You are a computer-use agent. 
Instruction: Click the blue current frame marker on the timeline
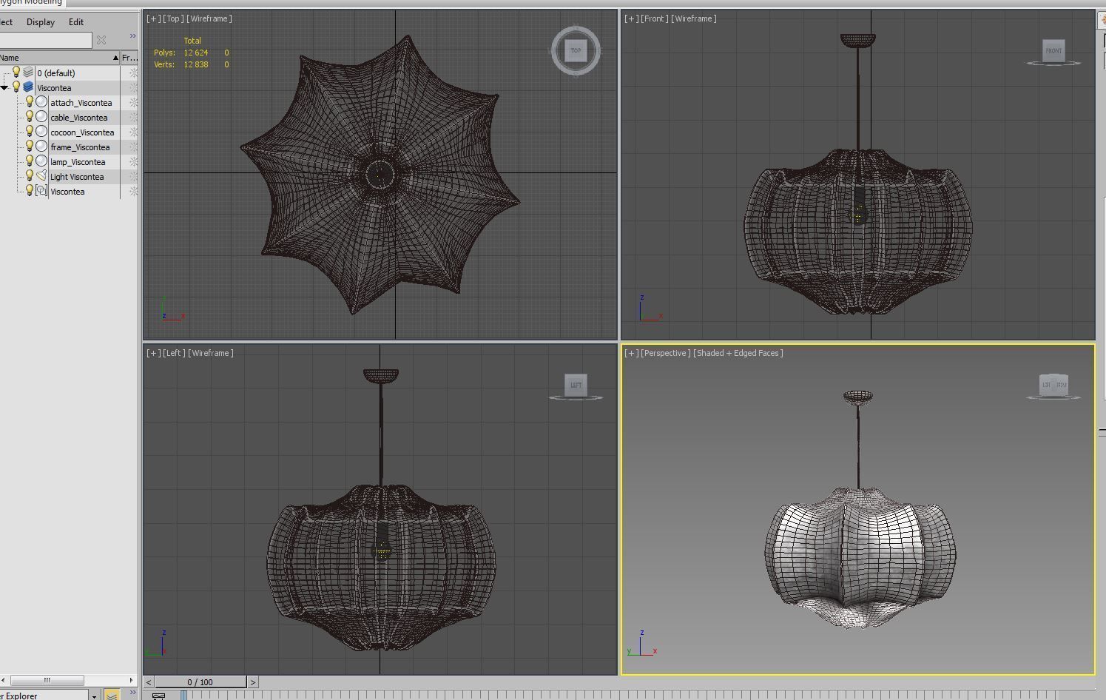(183, 695)
